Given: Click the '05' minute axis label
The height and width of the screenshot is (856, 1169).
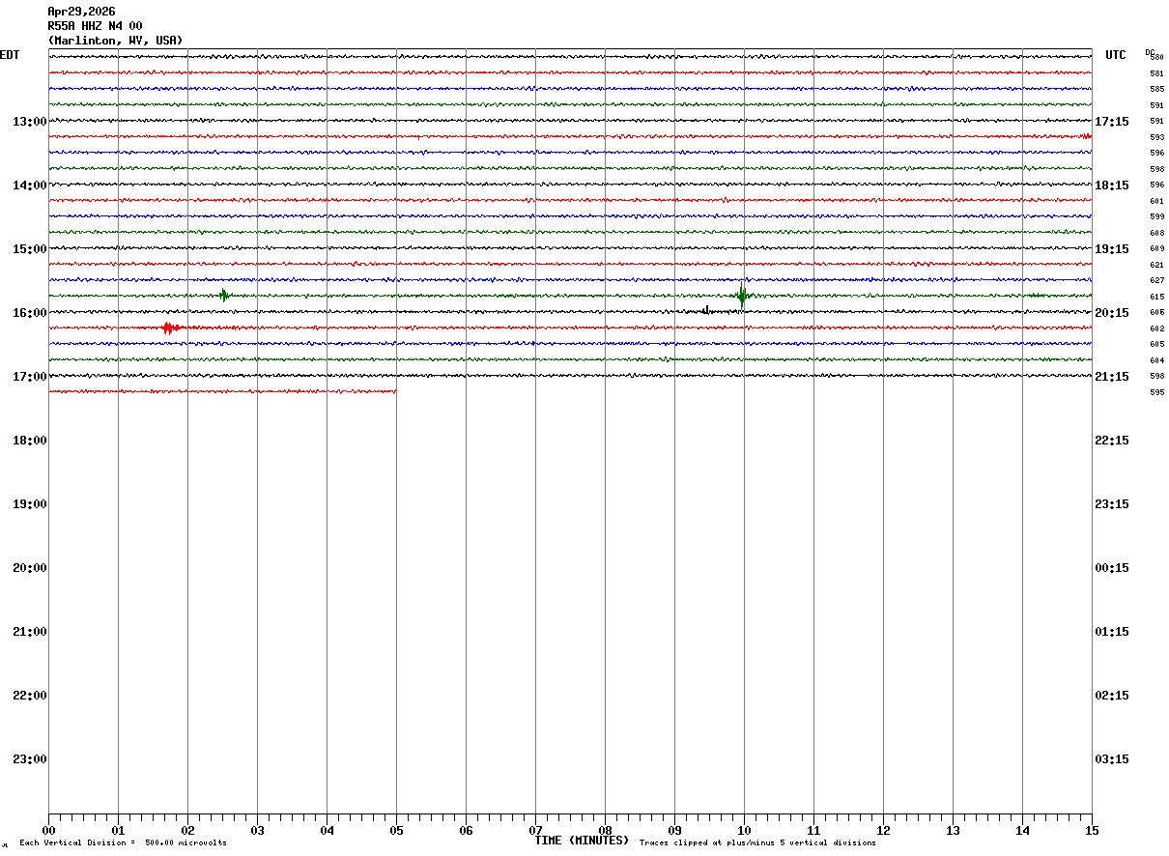Looking at the screenshot, I should pos(396,831).
